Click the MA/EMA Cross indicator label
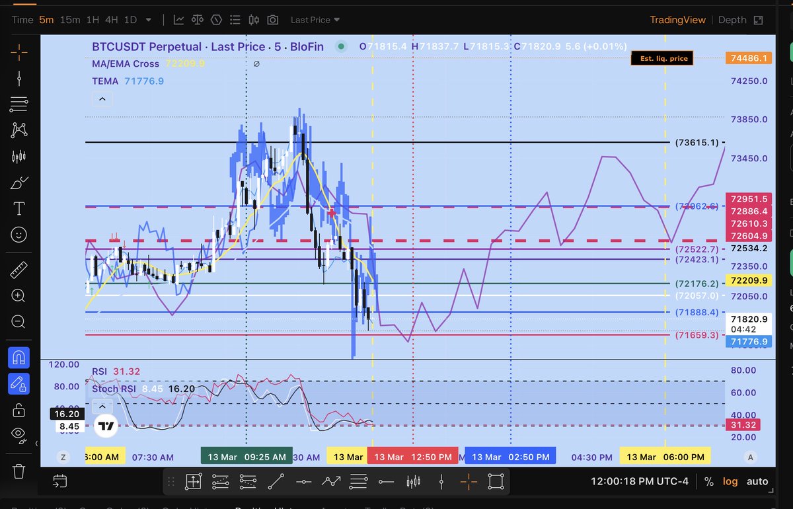The height and width of the screenshot is (509, 793). coord(126,64)
